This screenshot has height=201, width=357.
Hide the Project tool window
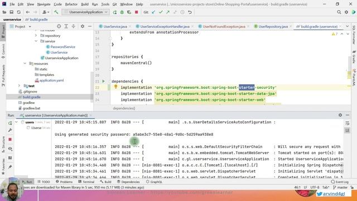(90, 26)
